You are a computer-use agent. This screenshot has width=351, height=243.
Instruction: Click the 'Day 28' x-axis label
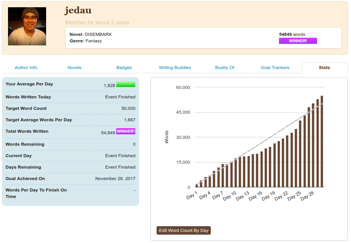[x=307, y=196]
